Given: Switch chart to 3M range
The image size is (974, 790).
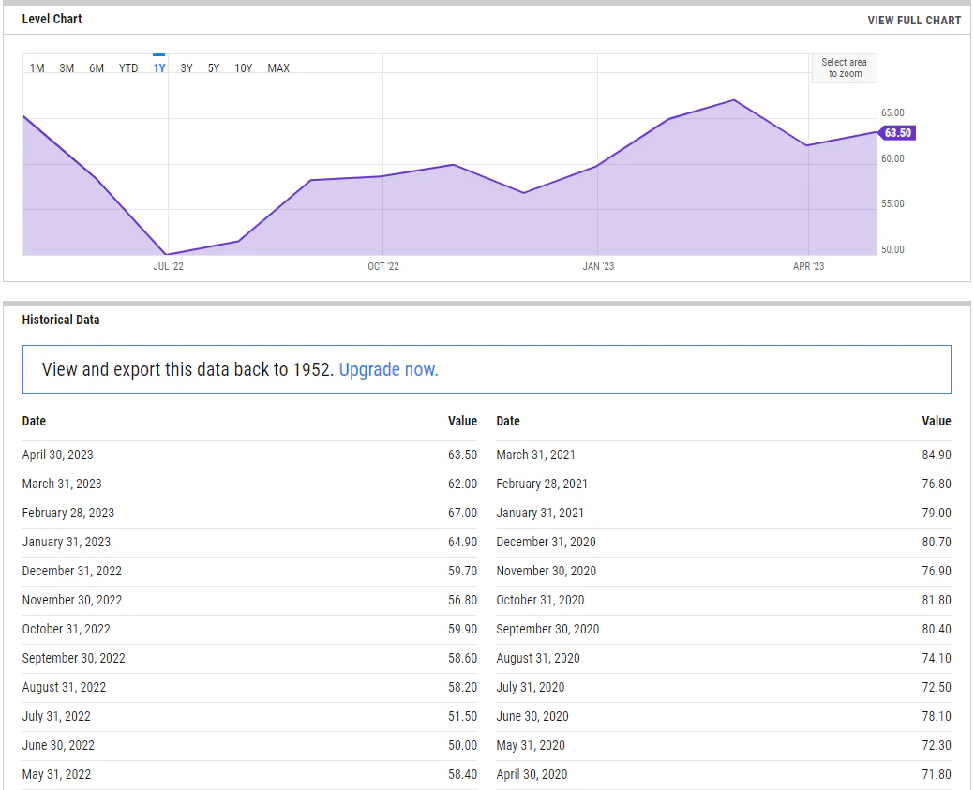Looking at the screenshot, I should click(x=67, y=68).
